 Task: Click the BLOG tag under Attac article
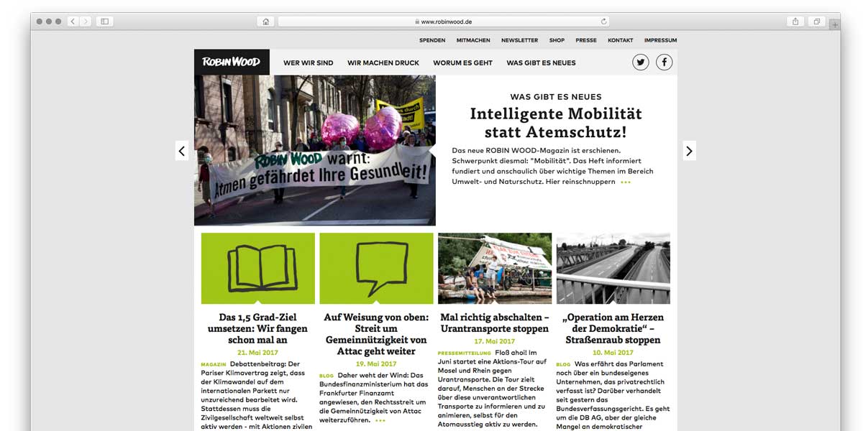tap(327, 376)
